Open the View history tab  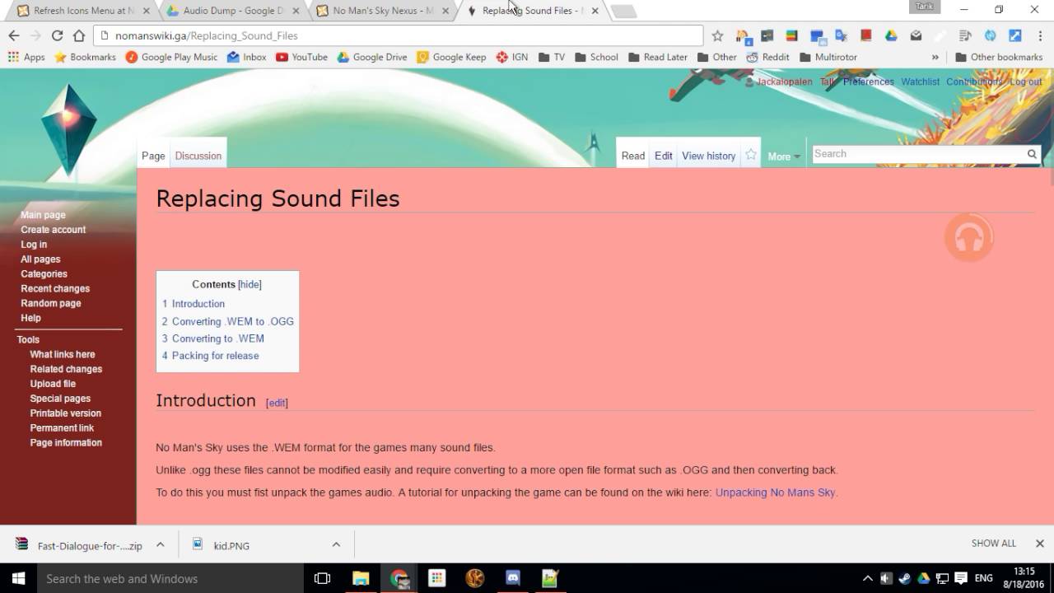point(708,156)
